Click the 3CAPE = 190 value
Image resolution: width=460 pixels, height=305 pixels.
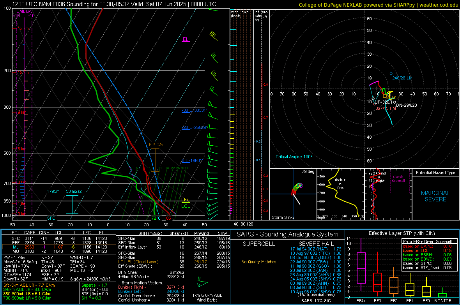82,266
